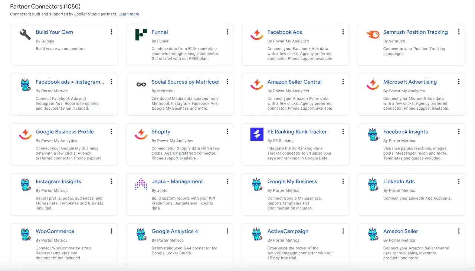The height and width of the screenshot is (271, 475).
Task: Click the 'By Metricool' author text
Action: pos(164,91)
